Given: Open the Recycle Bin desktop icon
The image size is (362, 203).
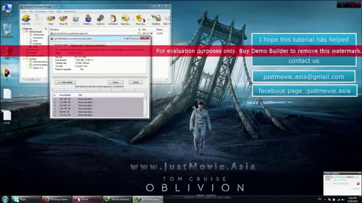Looking at the screenshot, I should click(7, 30).
